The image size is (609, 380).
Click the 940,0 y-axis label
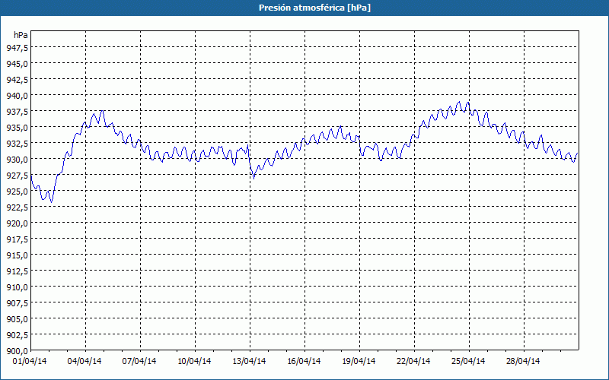point(17,96)
